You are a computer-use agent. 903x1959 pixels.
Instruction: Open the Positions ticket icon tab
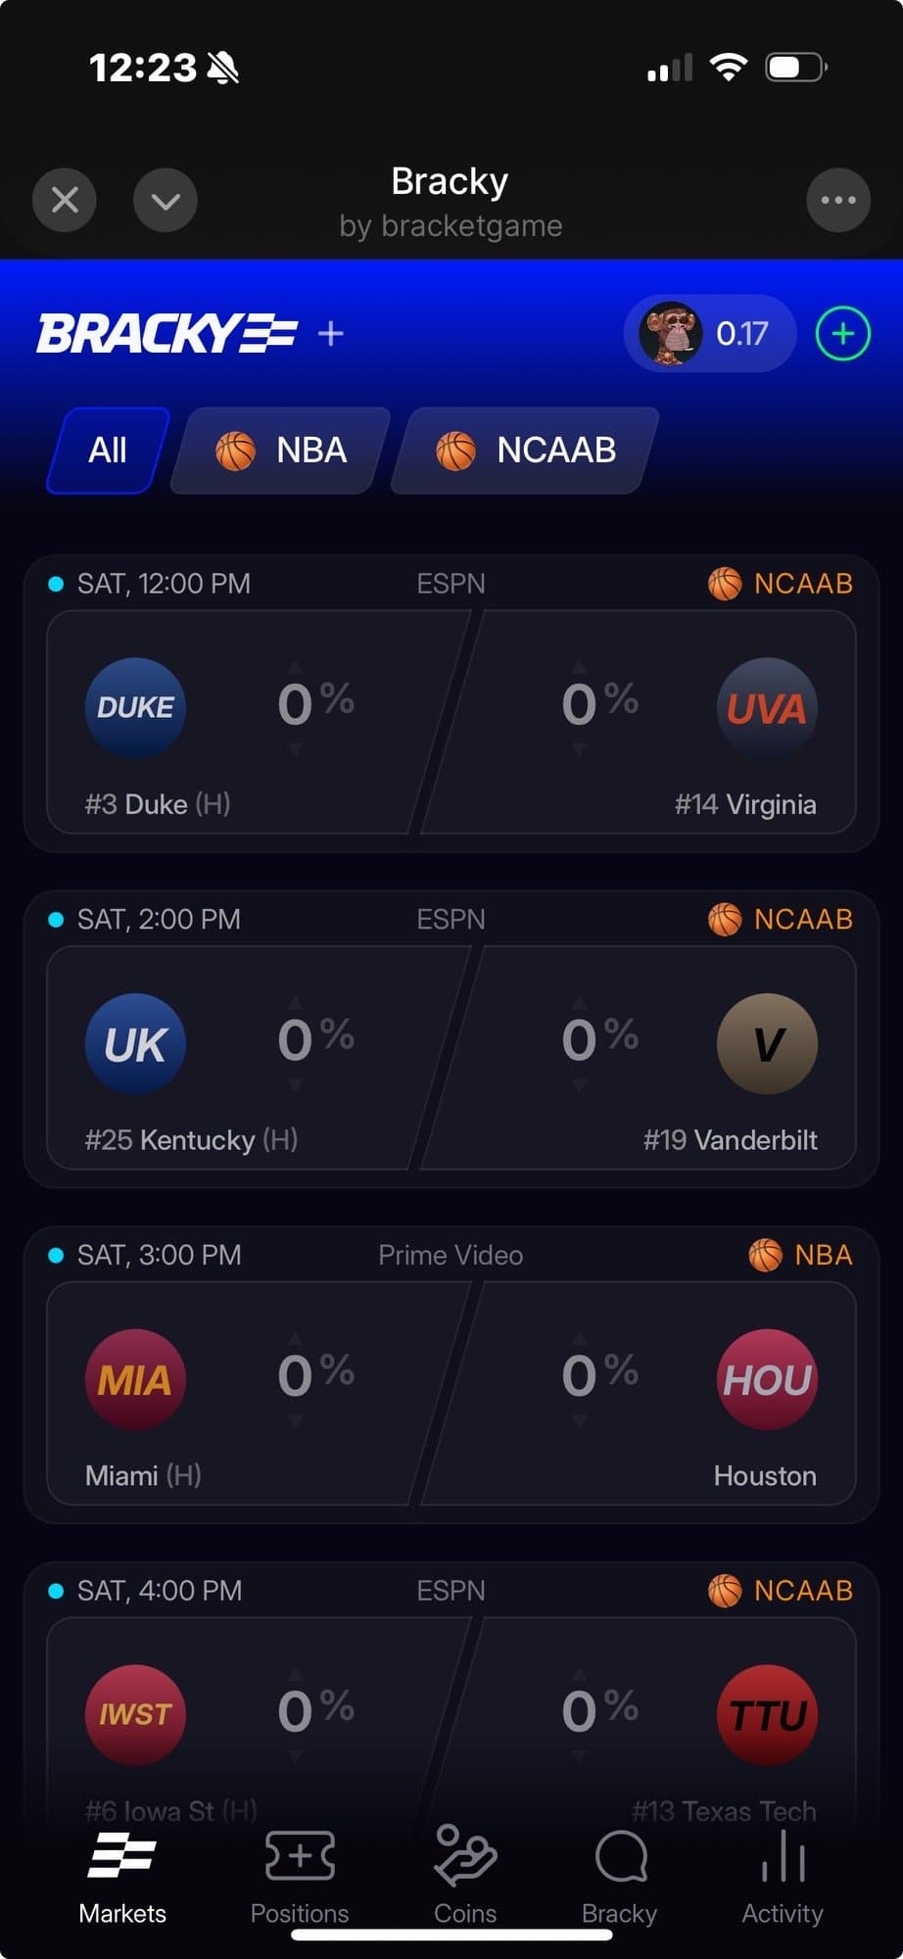point(300,1875)
